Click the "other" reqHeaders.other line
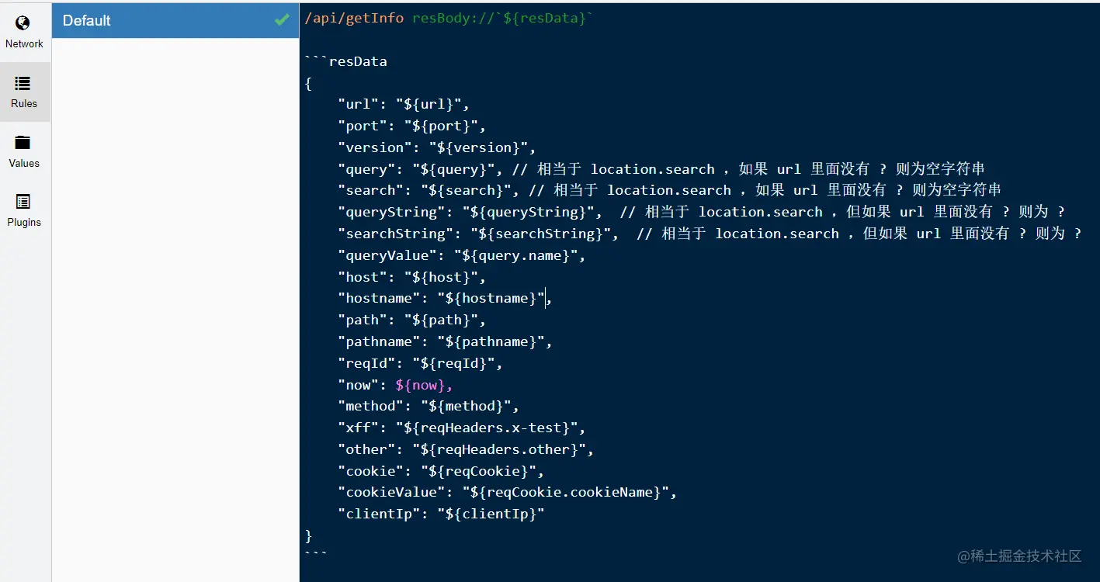Screen dimensions: 1100x582 pyautogui.click(x=466, y=449)
